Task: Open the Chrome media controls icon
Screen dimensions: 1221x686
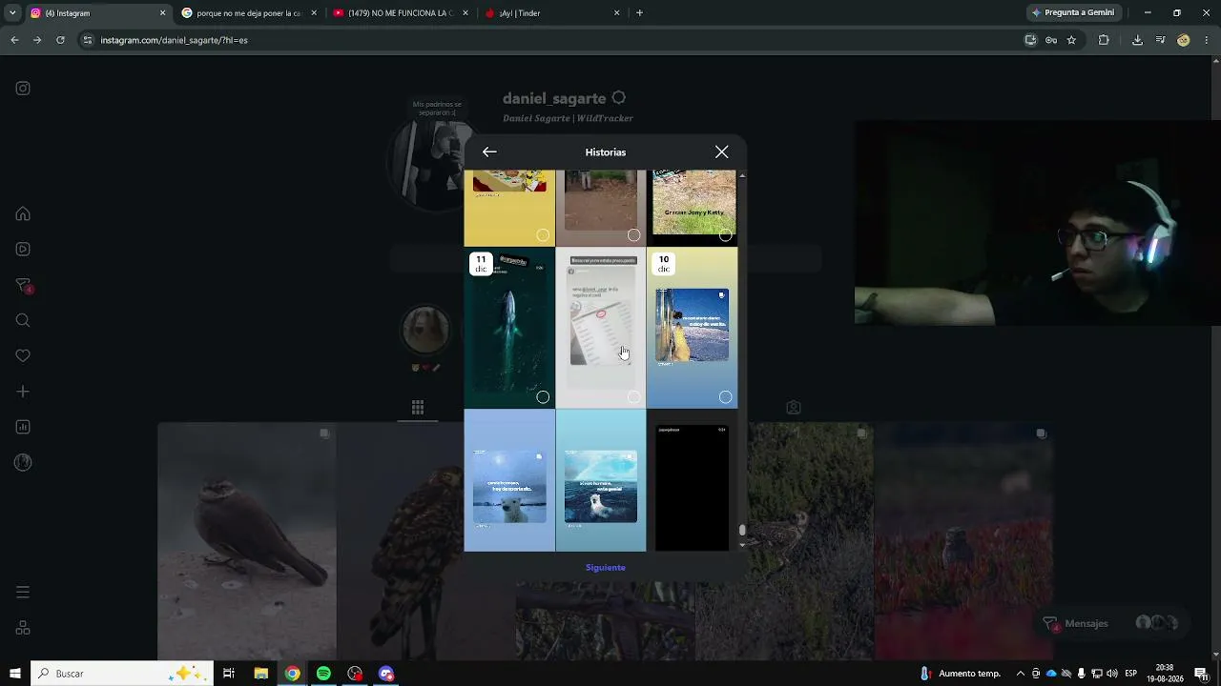Action: coord(1160,40)
